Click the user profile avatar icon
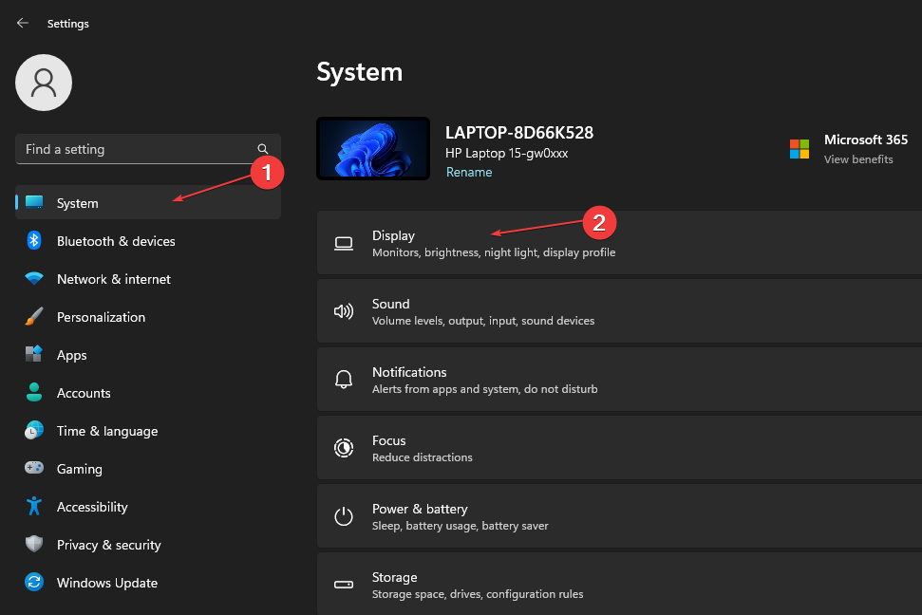Screen dimensions: 922x615 [44, 83]
